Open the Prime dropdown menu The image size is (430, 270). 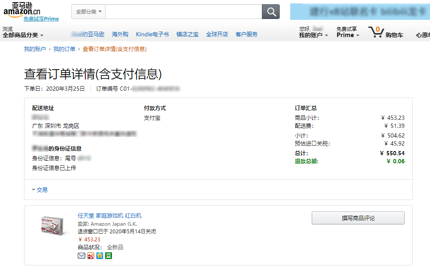[x=348, y=35]
